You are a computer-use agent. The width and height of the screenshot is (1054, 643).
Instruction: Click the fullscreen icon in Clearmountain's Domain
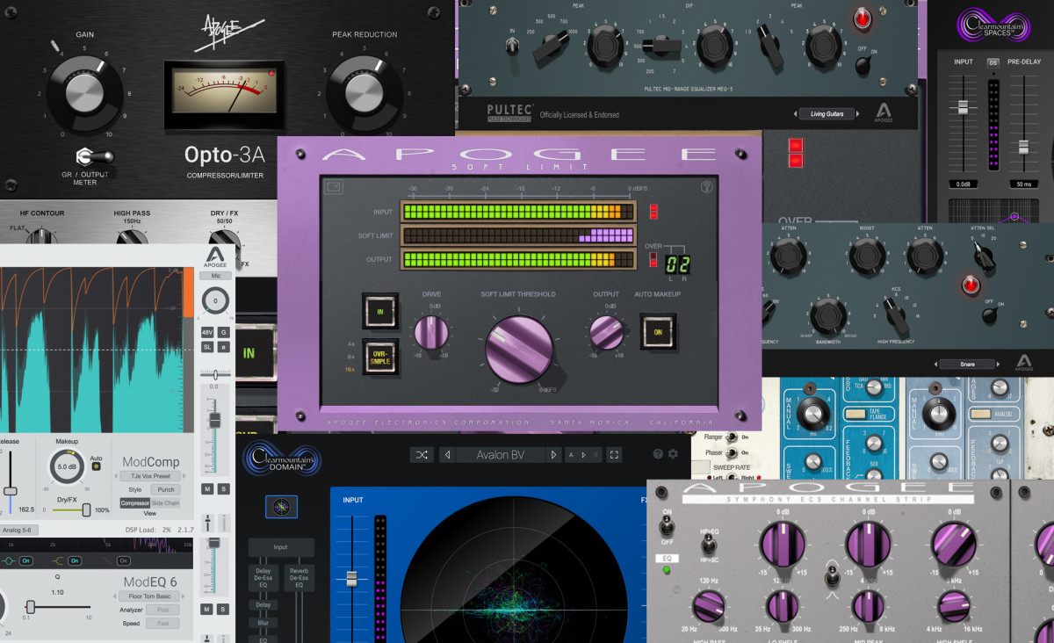coord(615,454)
